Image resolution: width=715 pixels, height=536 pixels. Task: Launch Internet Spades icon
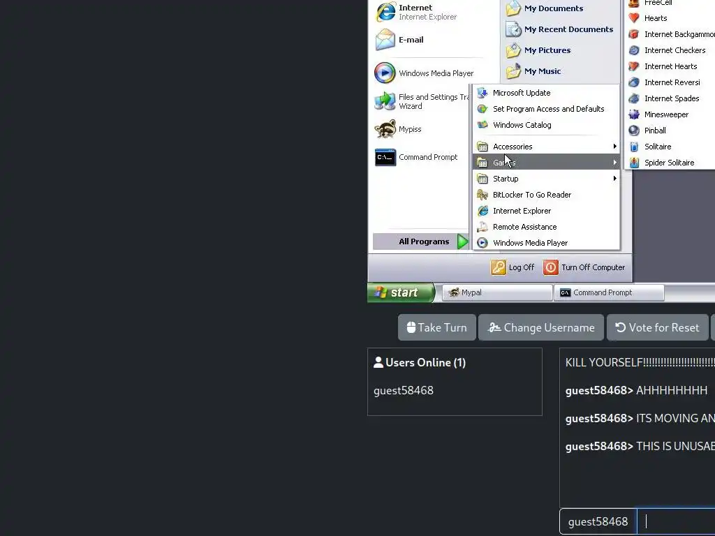tap(634, 98)
